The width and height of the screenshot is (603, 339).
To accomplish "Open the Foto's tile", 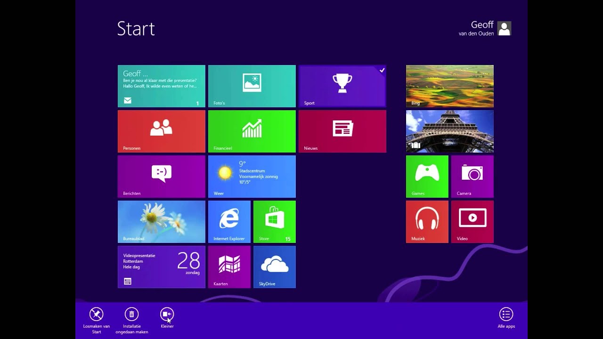I will 252,86.
